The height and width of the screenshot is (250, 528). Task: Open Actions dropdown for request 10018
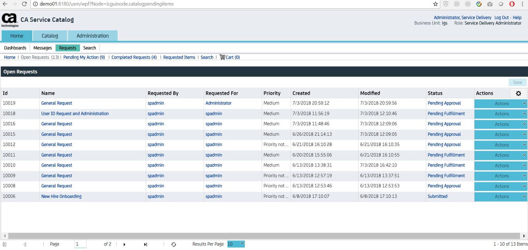pos(501,114)
